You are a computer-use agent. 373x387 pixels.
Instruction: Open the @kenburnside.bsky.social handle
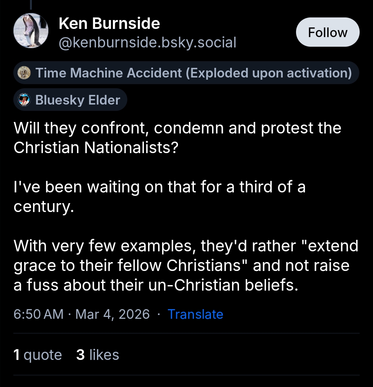coord(147,43)
